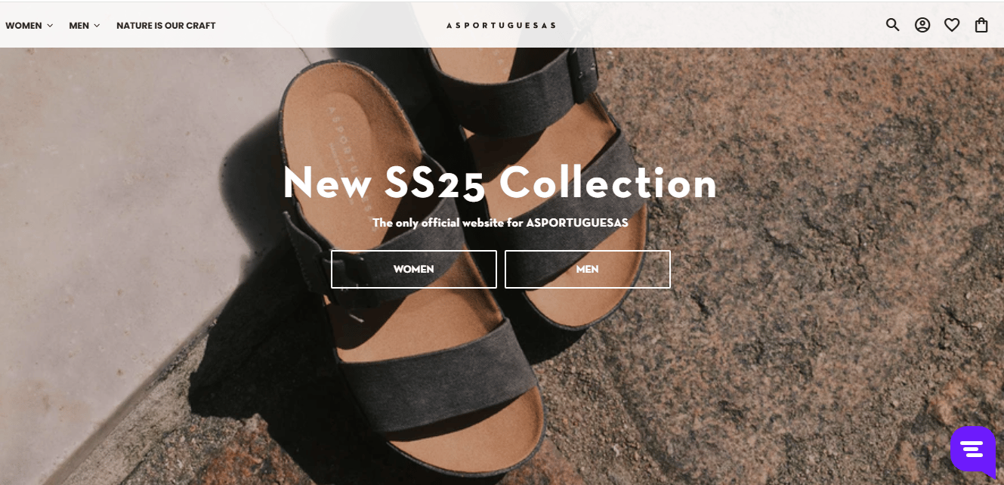This screenshot has height=485, width=1004.
Task: Open the MEN navigation menu label
Action: 79,26
